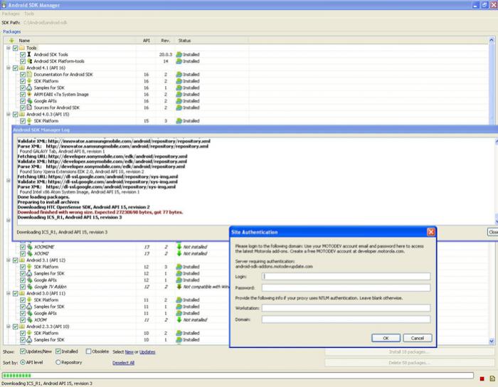The image size is (498, 387).
Task: Sort by the Rev. column header
Action: coord(166,41)
